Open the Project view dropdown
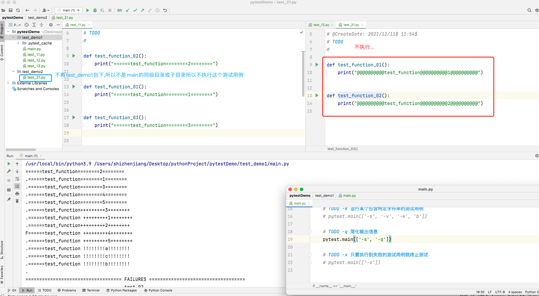This screenshot has height=296, width=539. (x=15, y=25)
